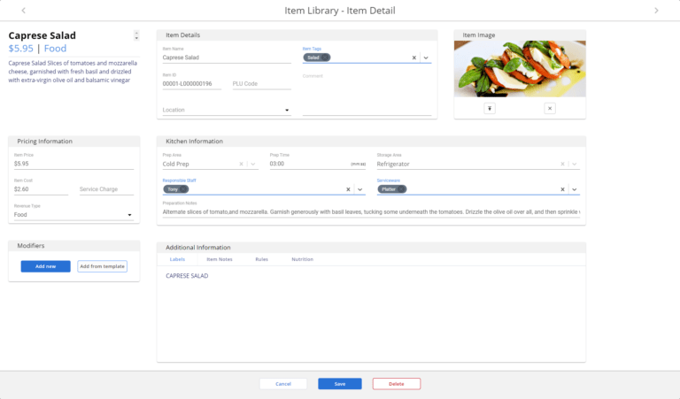Clear all Serviceware entries
680x399 pixels.
562,189
